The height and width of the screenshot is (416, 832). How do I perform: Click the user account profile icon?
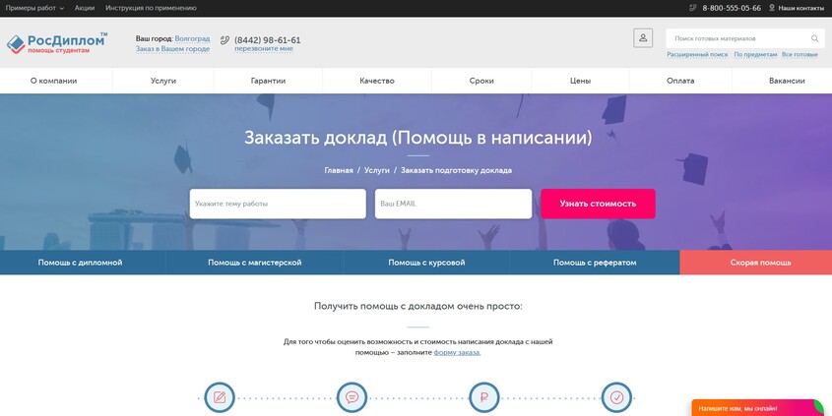(x=643, y=37)
